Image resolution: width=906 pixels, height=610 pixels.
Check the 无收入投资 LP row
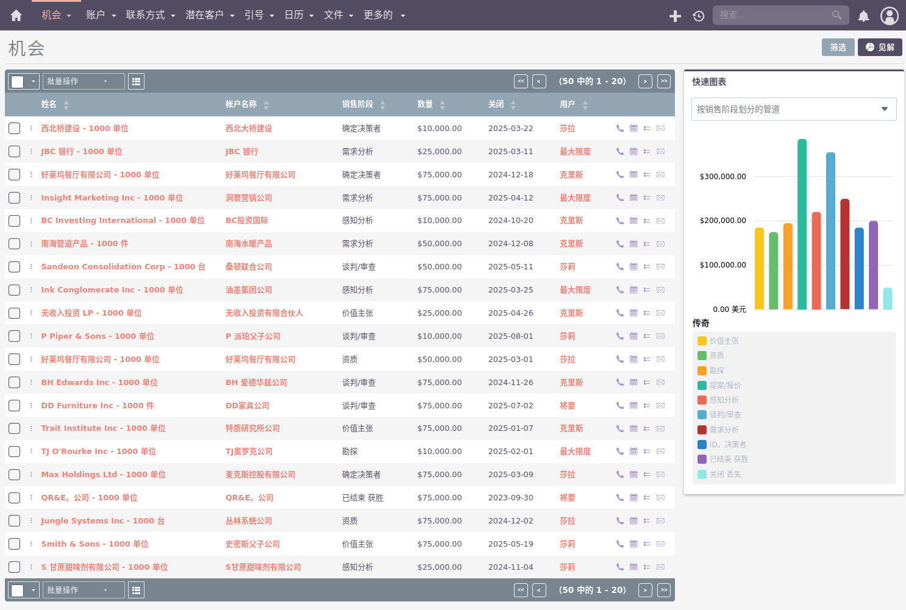15,313
